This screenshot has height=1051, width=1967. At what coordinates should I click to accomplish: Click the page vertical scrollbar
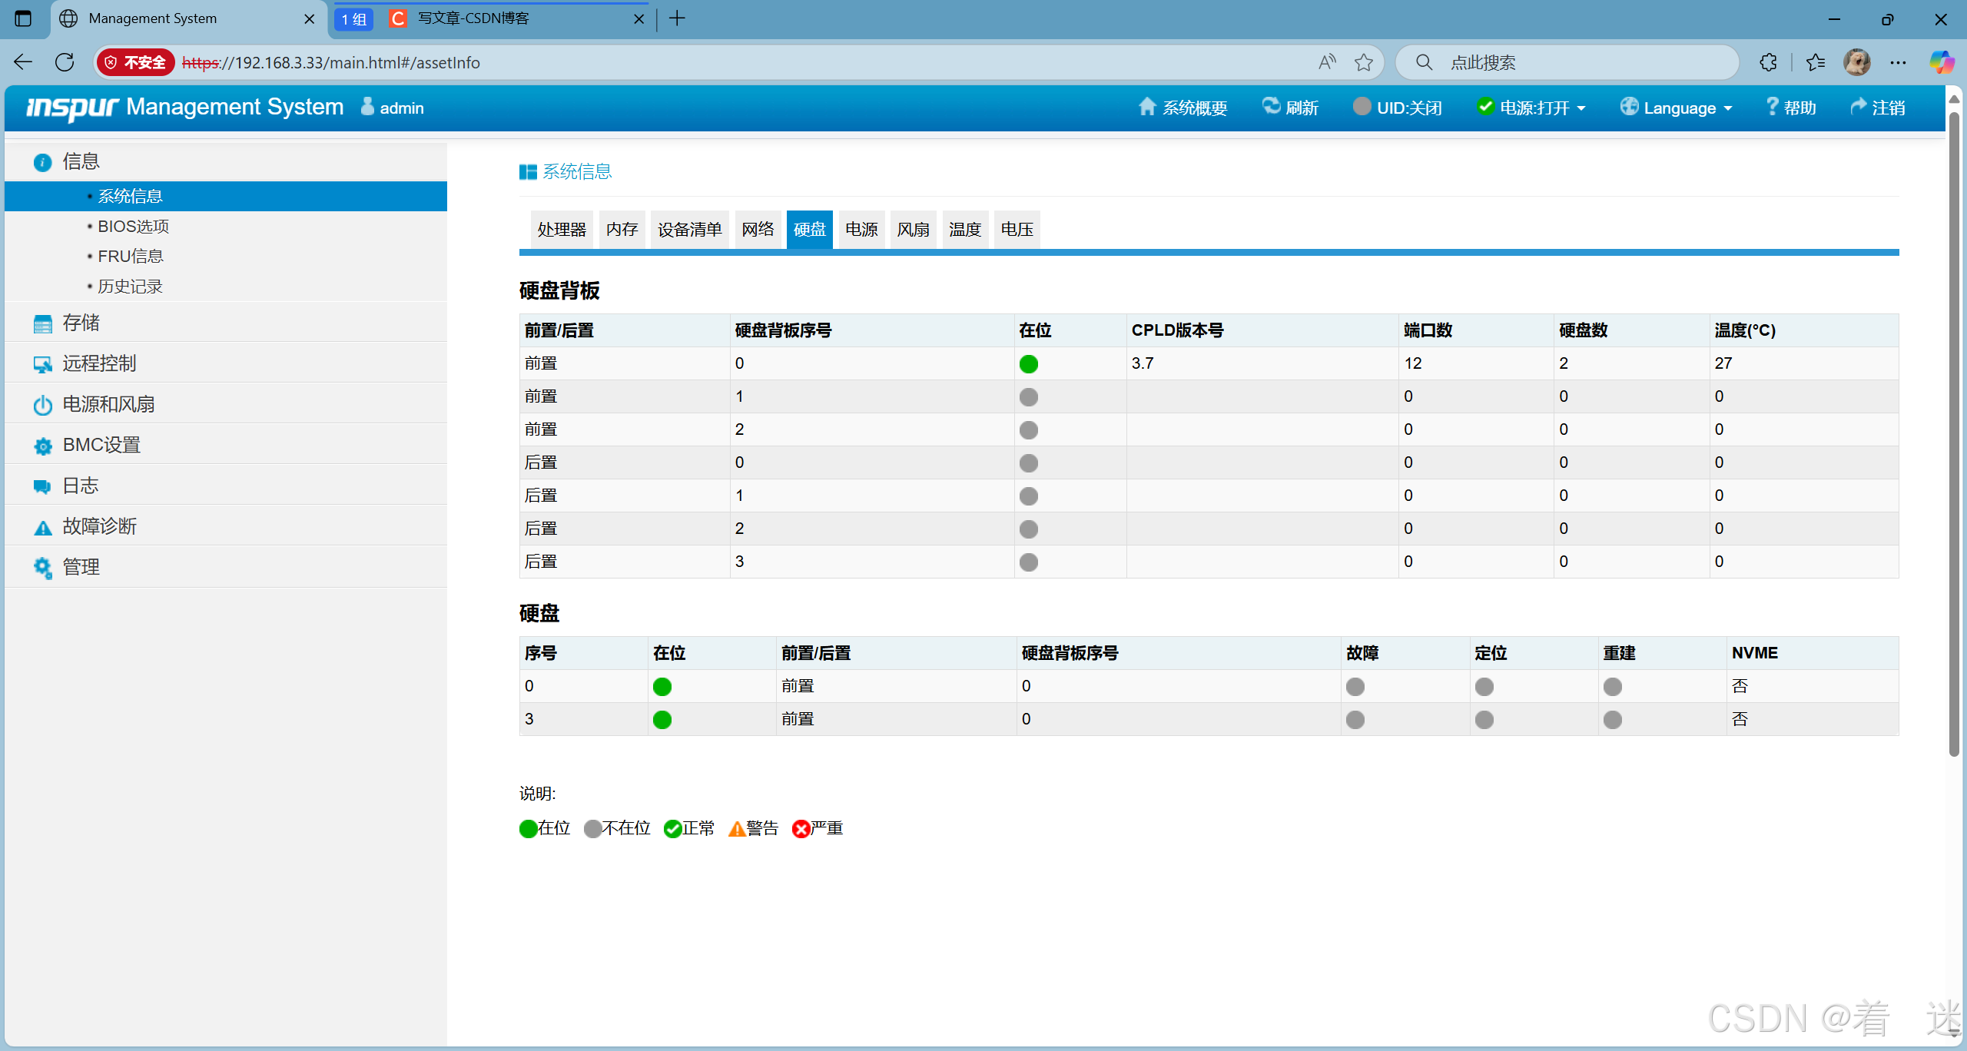(x=1953, y=430)
